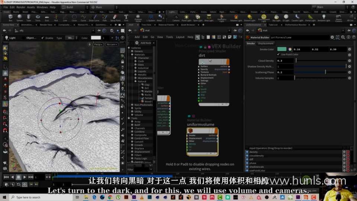Create an Environment Light from shelf
This screenshot has height=201, width=357.
point(264,18)
